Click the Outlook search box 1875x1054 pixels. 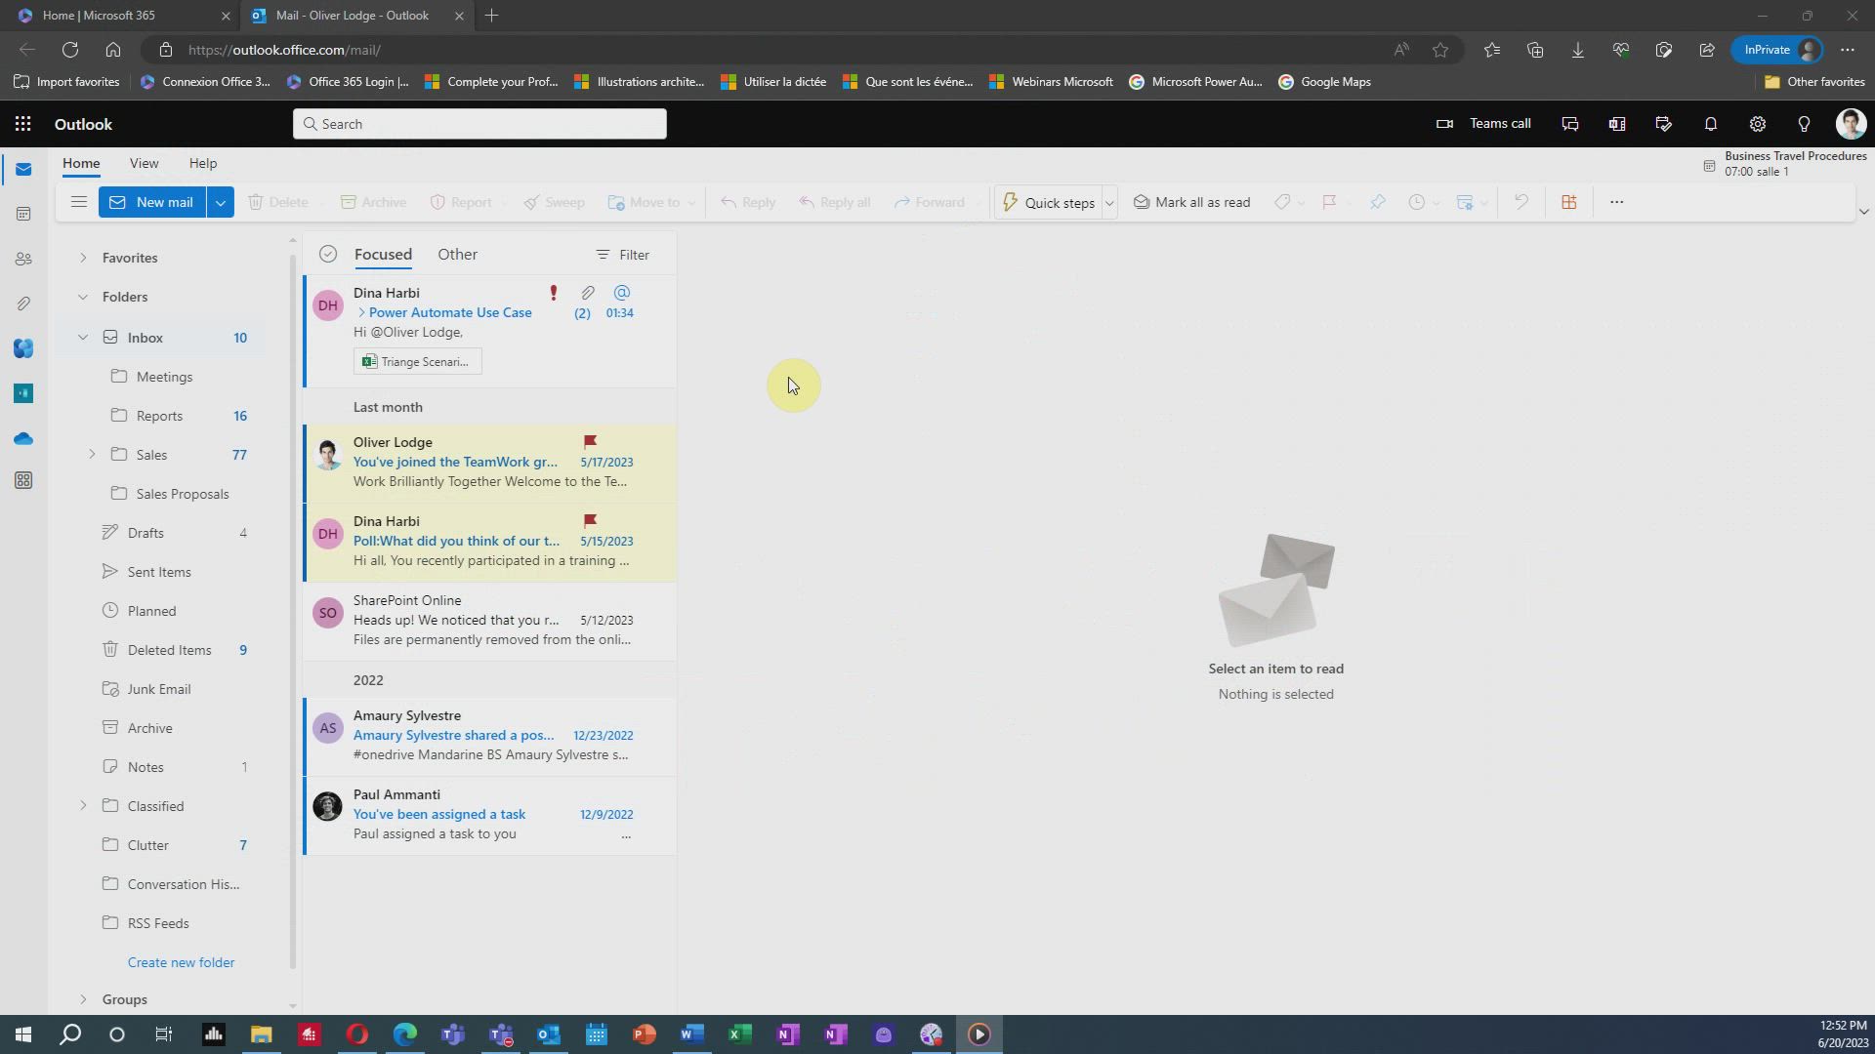point(479,124)
